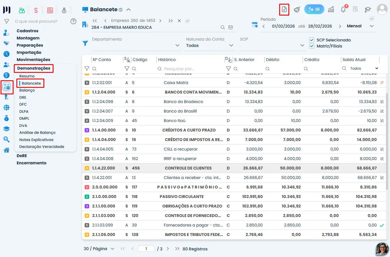
Task: Open the chat assistant avatar at bottom right
Action: point(382,249)
